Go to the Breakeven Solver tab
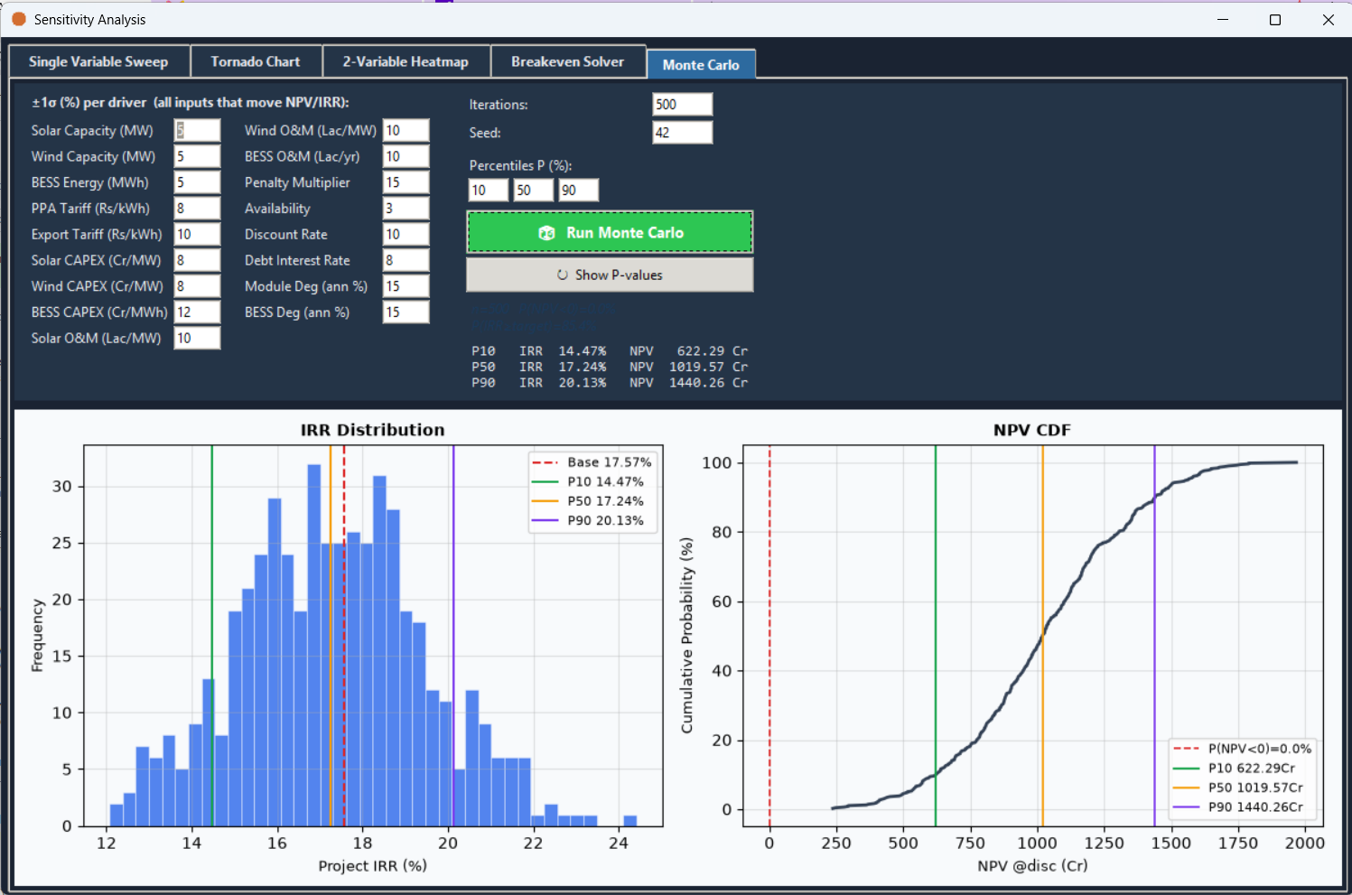1352x895 pixels. coord(567,61)
